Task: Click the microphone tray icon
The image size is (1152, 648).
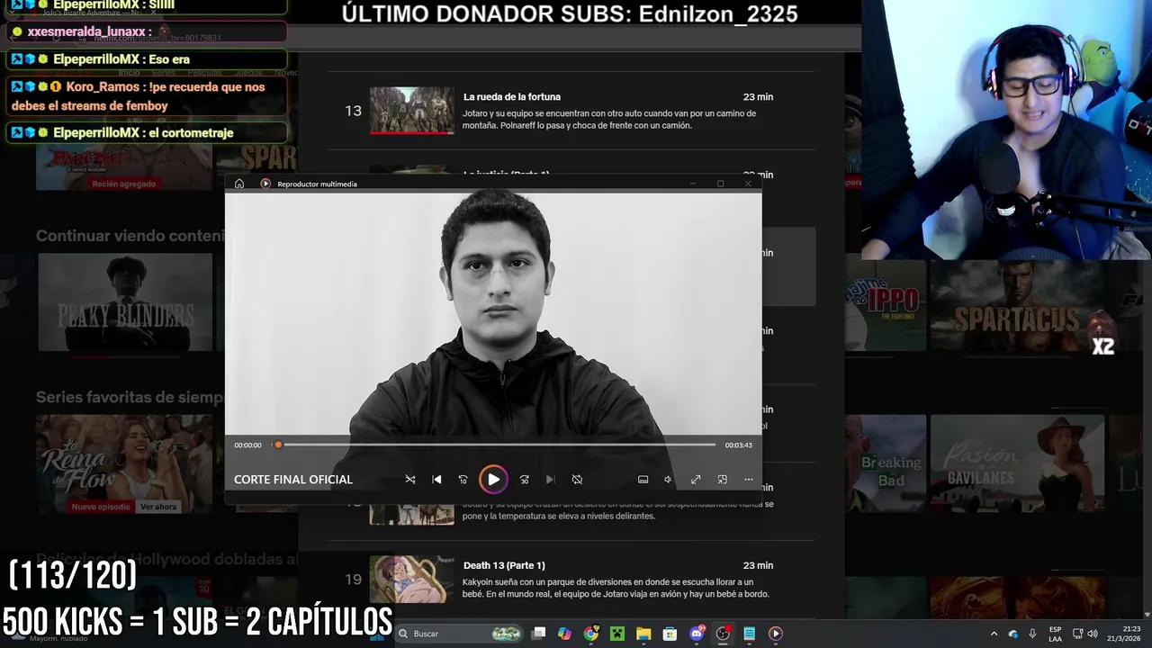Action: (1032, 634)
